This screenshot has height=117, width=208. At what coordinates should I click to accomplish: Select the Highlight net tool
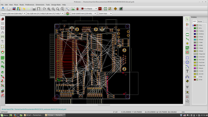tap(187, 24)
